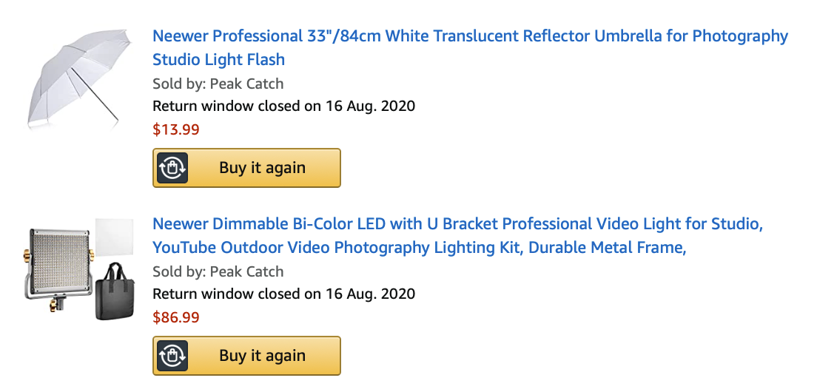The height and width of the screenshot is (392, 817).
Task: Open the Neewer Professional 33" Reflector Umbrella link
Action: 470,47
